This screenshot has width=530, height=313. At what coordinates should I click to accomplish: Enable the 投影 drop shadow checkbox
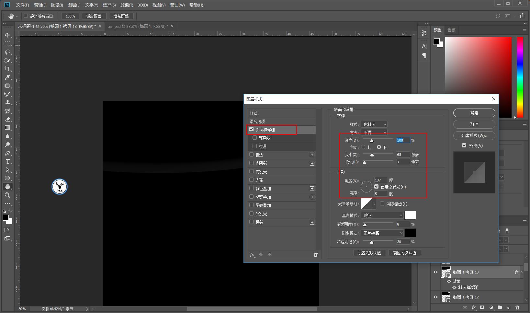click(x=252, y=222)
